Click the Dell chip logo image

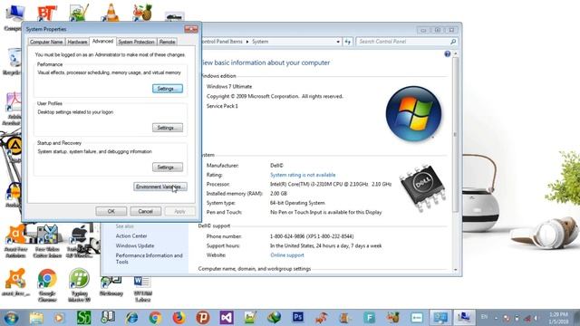pyautogui.click(x=423, y=187)
